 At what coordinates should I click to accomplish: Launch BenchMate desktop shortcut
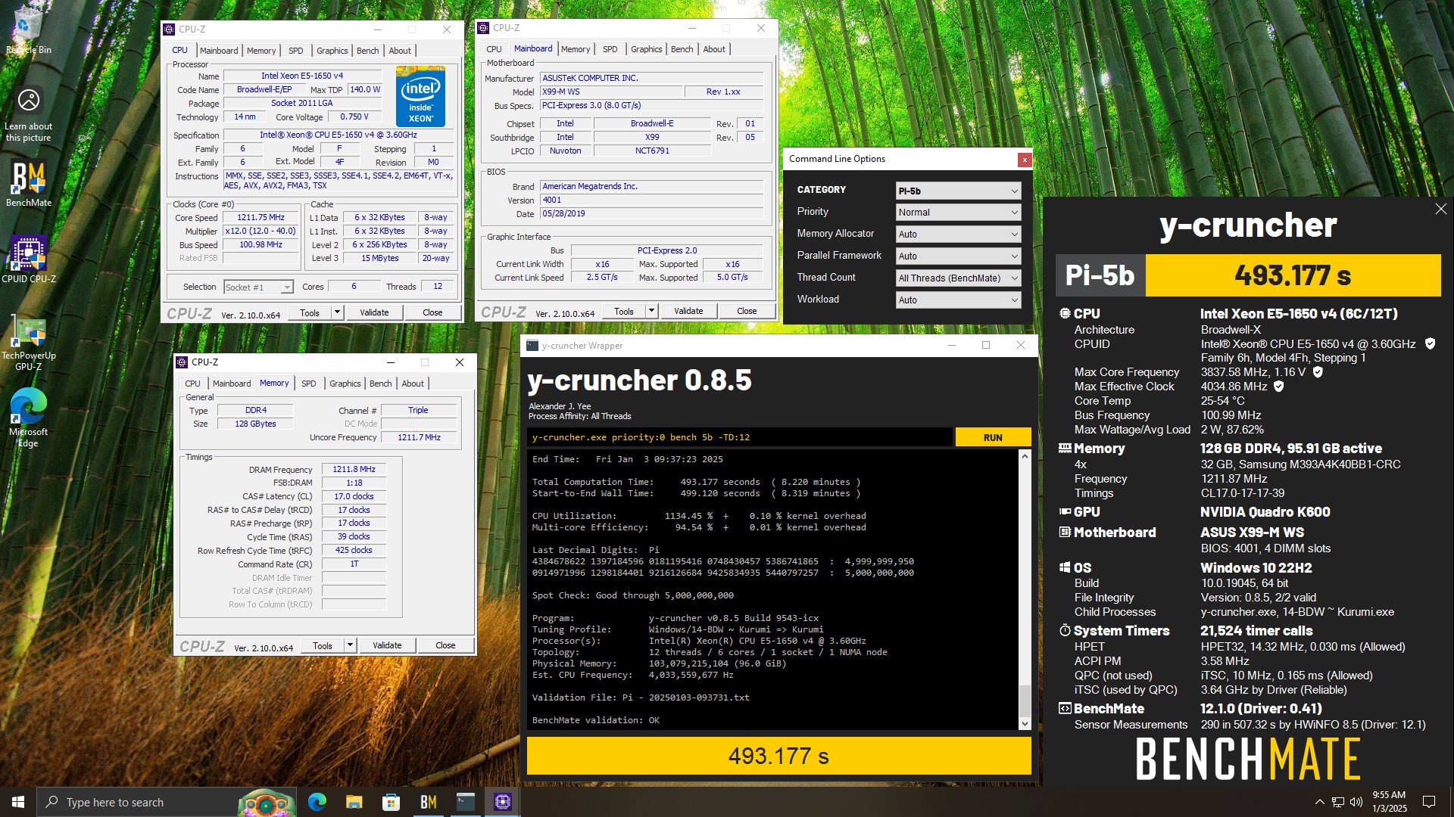(x=28, y=184)
